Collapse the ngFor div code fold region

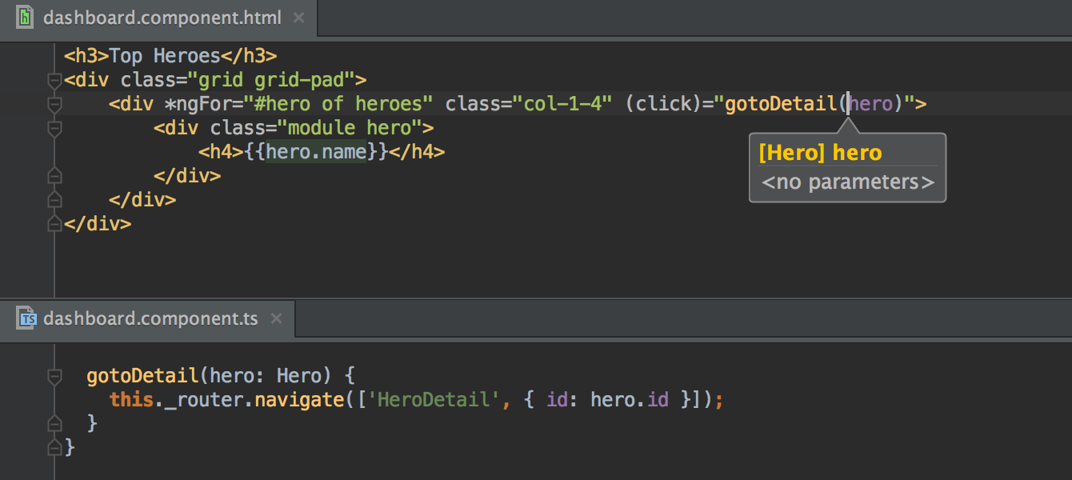click(x=54, y=103)
